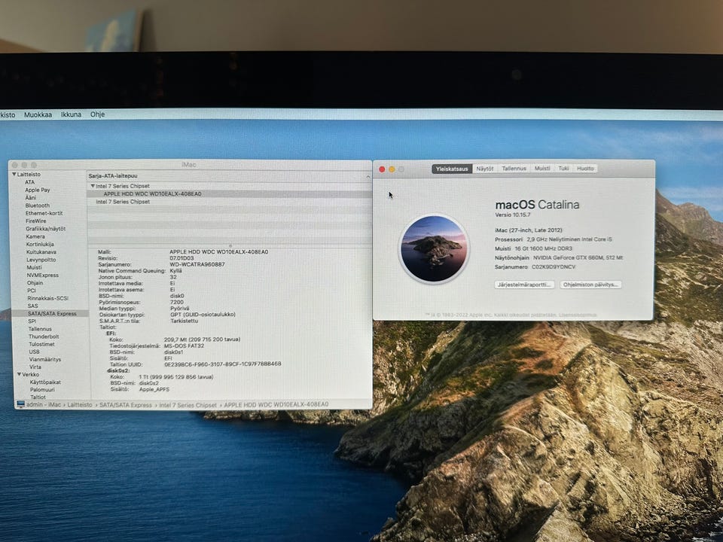Click the 'Apple_APFS' content value

click(154, 389)
